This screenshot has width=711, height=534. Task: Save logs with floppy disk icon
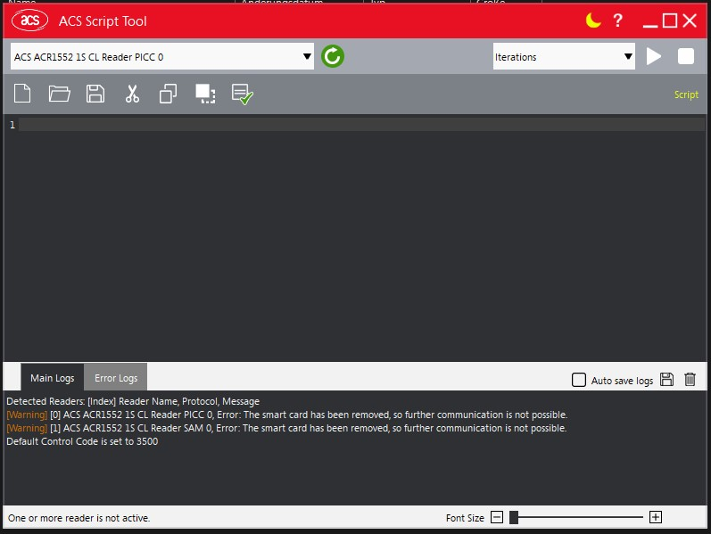click(666, 380)
